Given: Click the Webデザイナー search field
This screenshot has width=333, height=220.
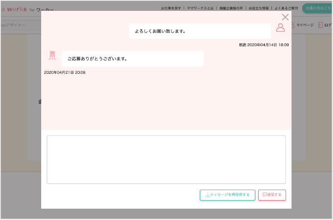Looking at the screenshot, I should [x=21, y=25].
